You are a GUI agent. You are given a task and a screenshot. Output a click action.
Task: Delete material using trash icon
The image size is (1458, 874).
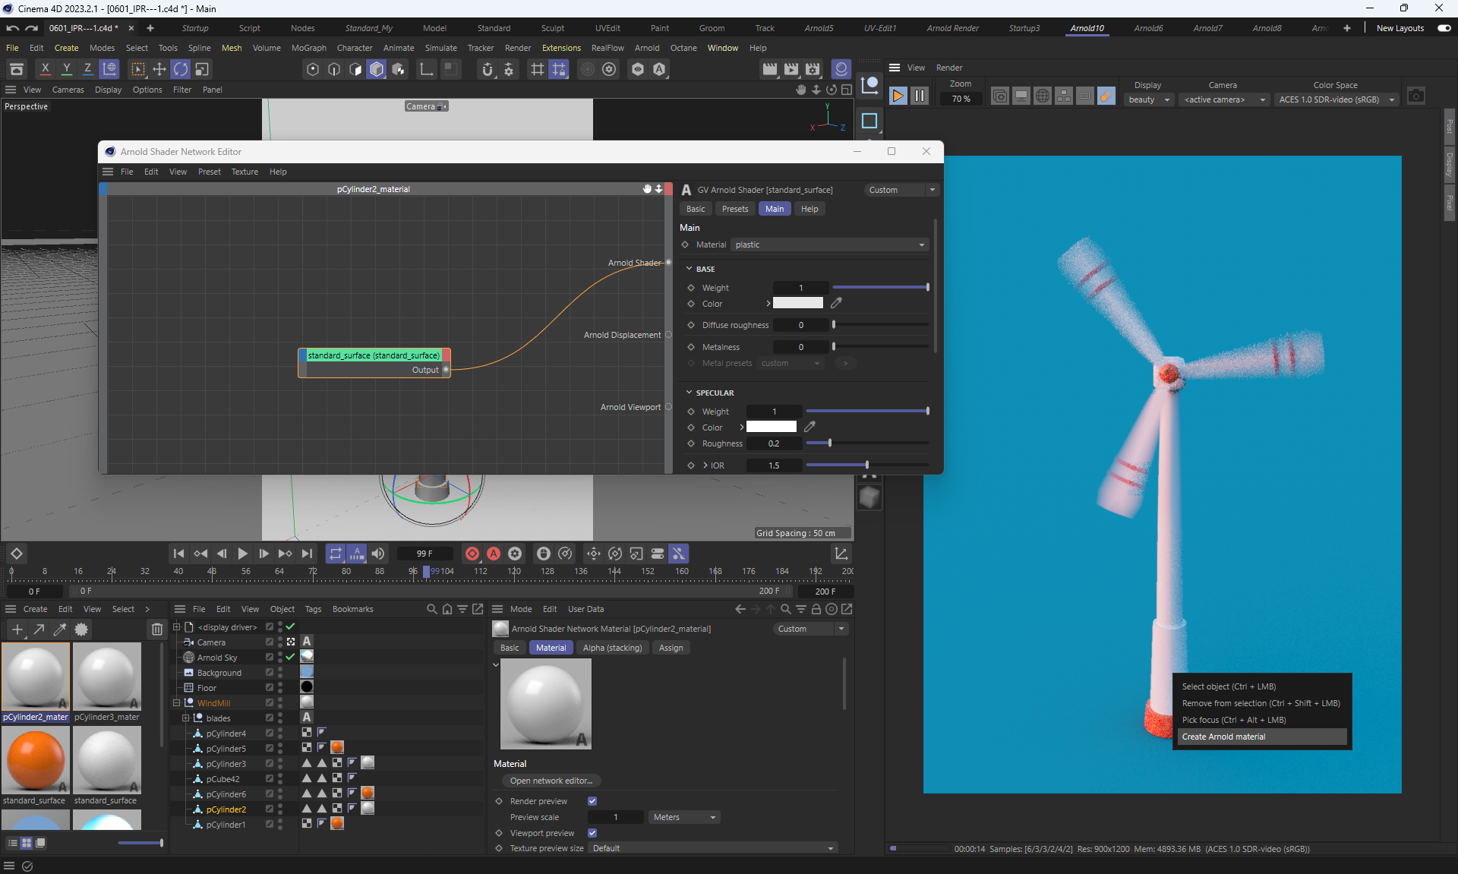click(156, 629)
